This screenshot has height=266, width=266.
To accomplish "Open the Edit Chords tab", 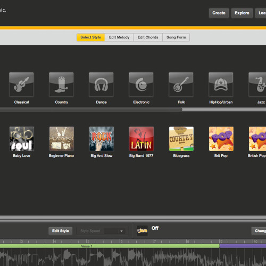I will tap(148, 37).
